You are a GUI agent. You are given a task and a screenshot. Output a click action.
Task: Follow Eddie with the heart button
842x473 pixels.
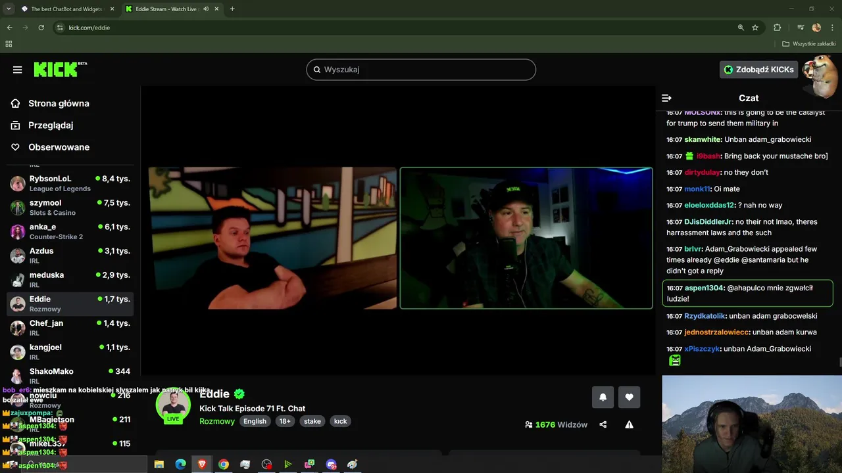tap(629, 397)
